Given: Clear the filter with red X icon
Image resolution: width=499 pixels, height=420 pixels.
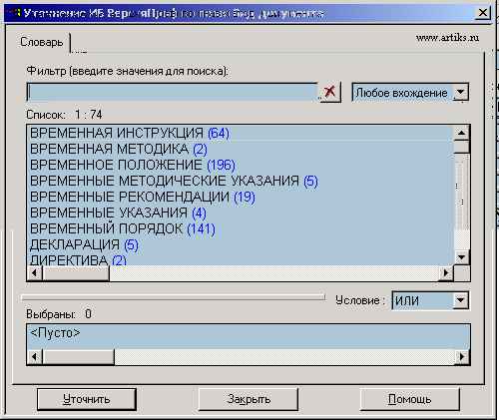Looking at the screenshot, I should pos(329,92).
